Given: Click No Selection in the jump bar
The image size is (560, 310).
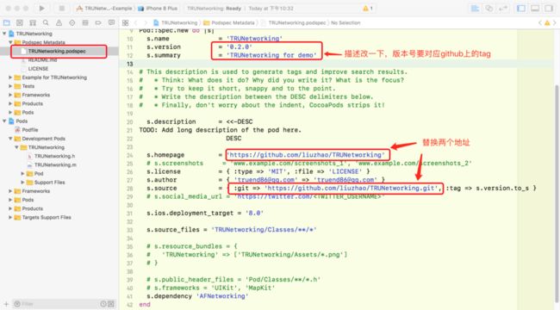Looking at the screenshot, I should (345, 23).
